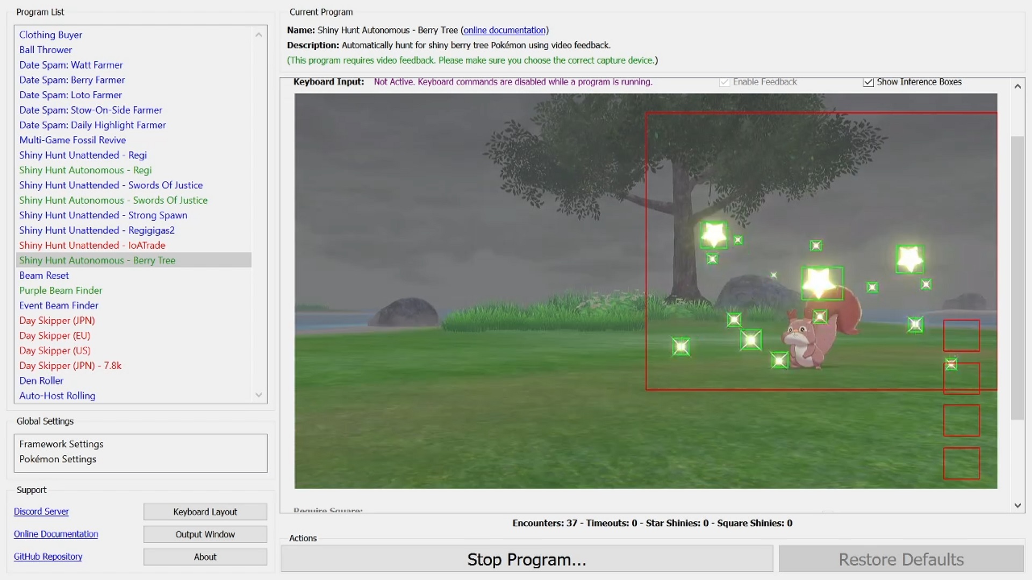This screenshot has height=580, width=1032.
Task: Open the Keyboard Layout window
Action: click(205, 512)
